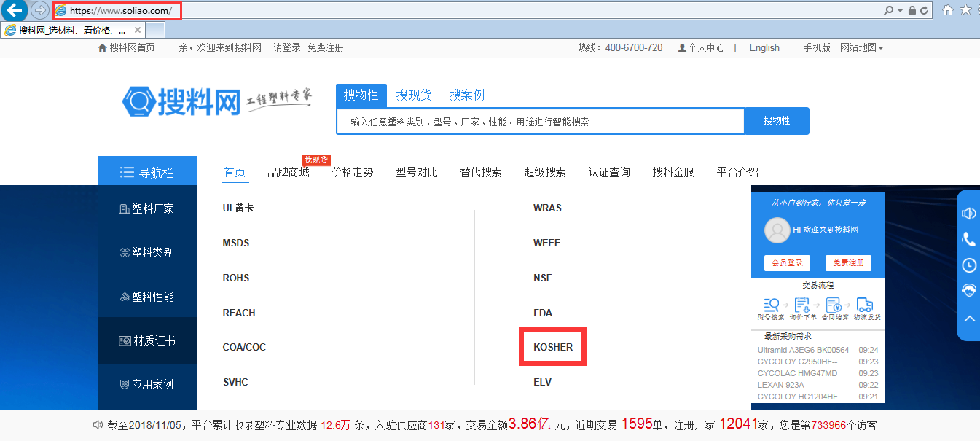980x441 pixels.
Task: Open the 价格走势 menu item
Action: (353, 173)
